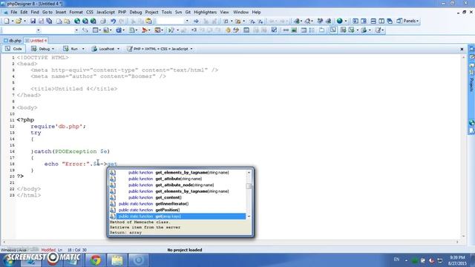Click autocomplete list scroll-up arrow
The image size is (475, 267).
[249, 172]
